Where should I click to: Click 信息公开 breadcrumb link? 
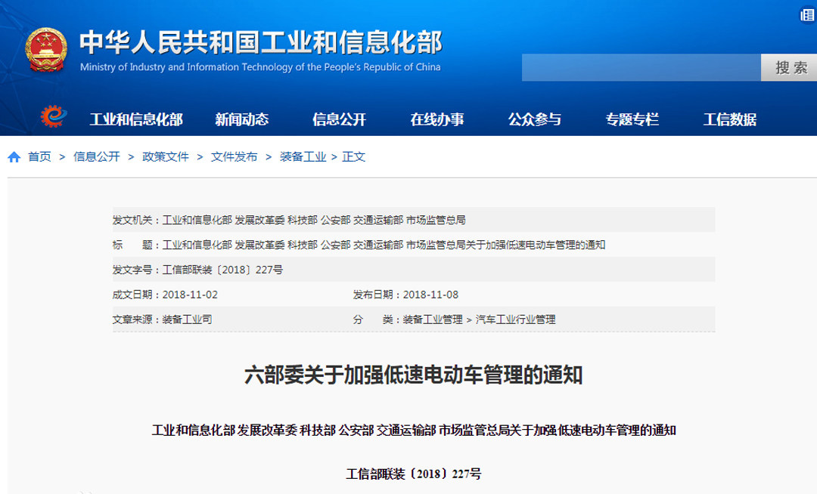pos(96,157)
